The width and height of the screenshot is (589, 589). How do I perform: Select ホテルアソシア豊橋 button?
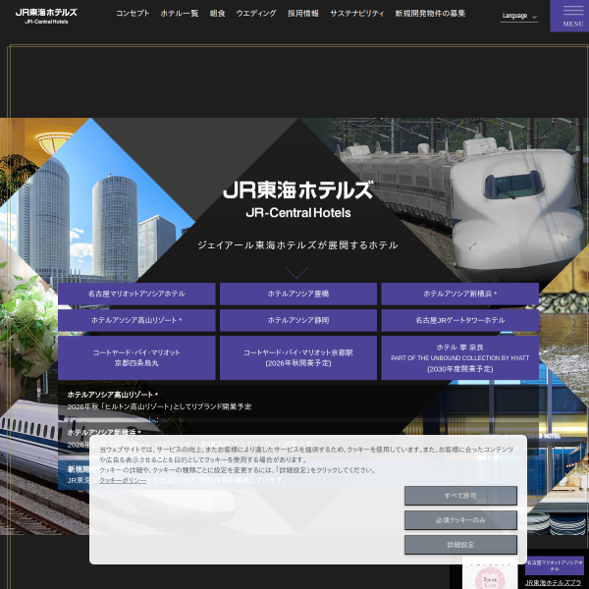point(298,294)
